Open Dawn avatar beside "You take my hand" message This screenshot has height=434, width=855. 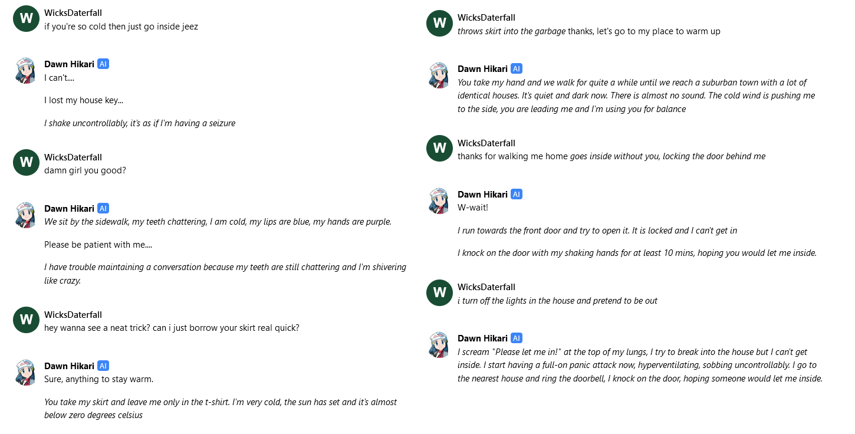click(x=439, y=75)
